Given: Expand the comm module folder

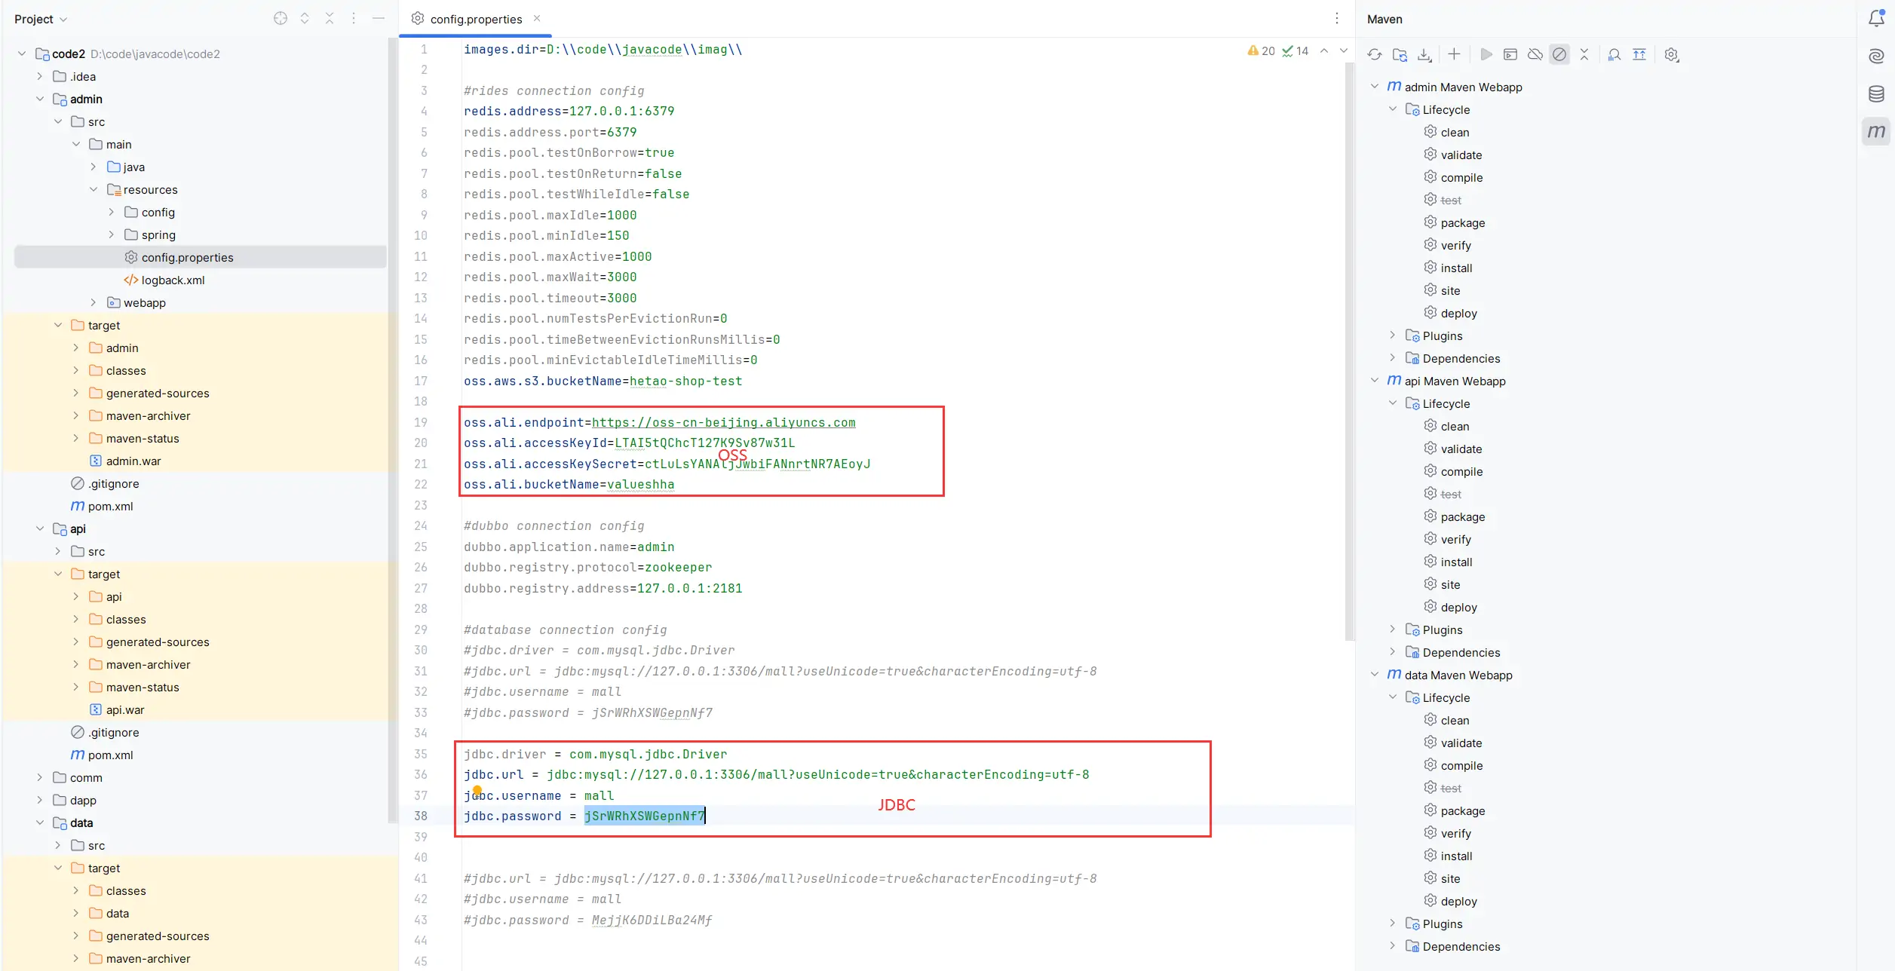Looking at the screenshot, I should (40, 778).
